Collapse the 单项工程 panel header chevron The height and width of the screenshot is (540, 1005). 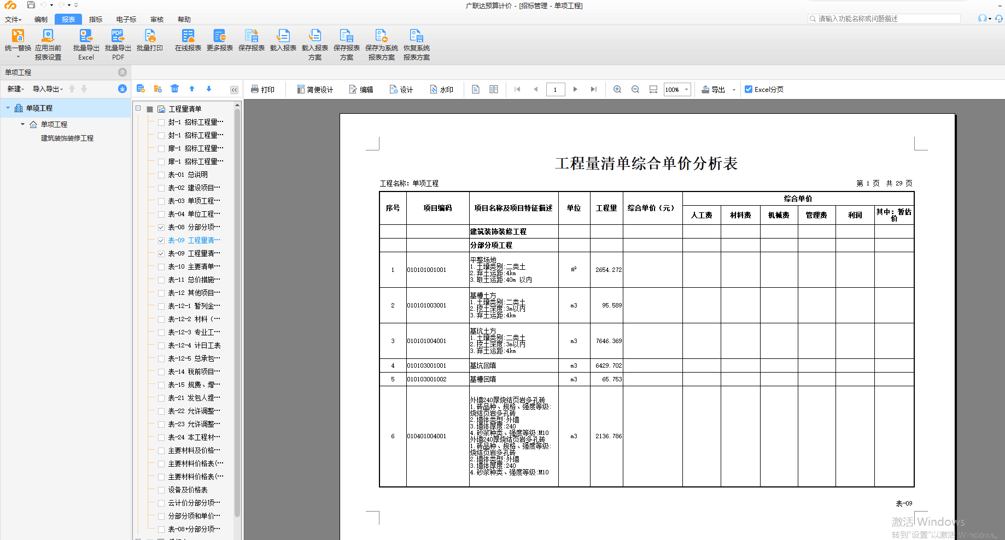click(x=122, y=72)
